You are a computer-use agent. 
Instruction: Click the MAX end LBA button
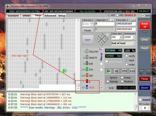[x=133, y=20]
